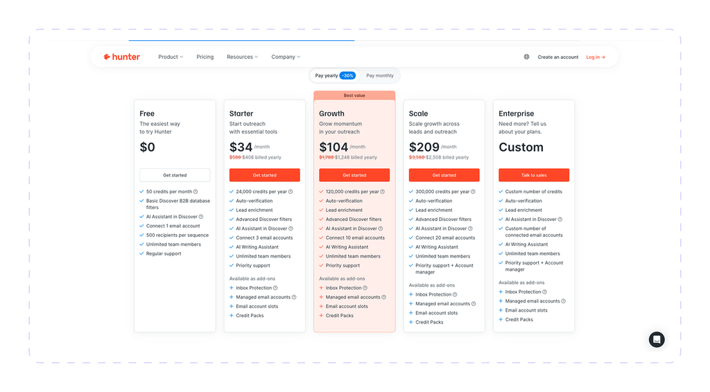Screen dimensions: 710x392
Task: Talk to sales for Enterprise
Action: coord(534,175)
